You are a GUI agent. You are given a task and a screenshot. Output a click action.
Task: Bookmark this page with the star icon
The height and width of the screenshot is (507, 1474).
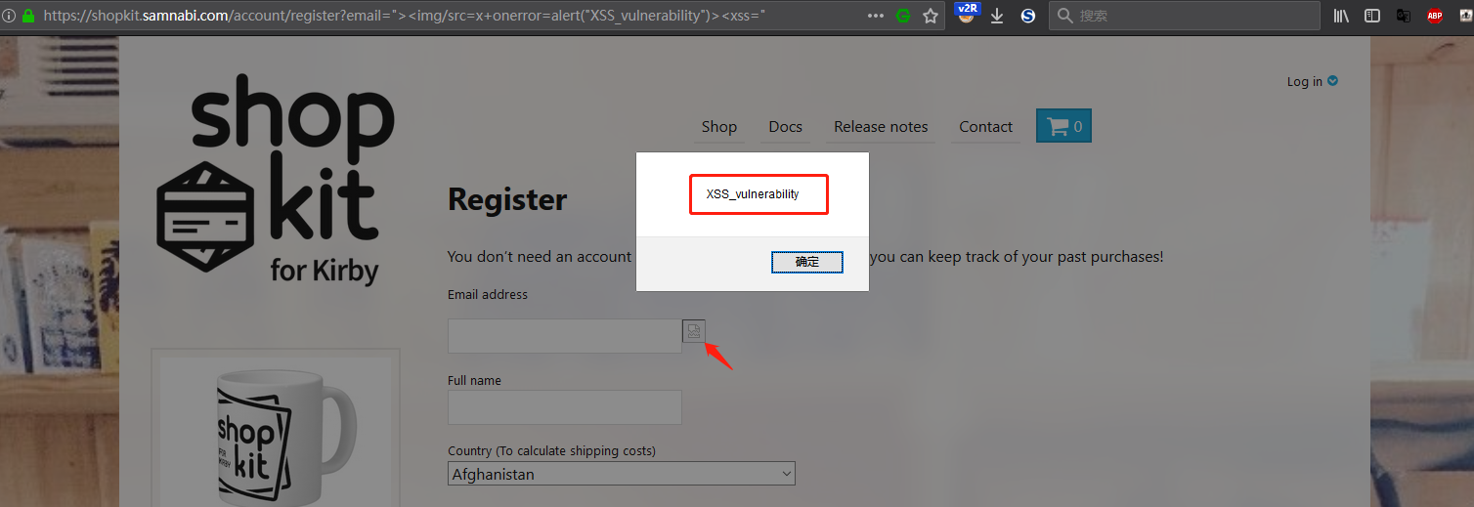[932, 16]
